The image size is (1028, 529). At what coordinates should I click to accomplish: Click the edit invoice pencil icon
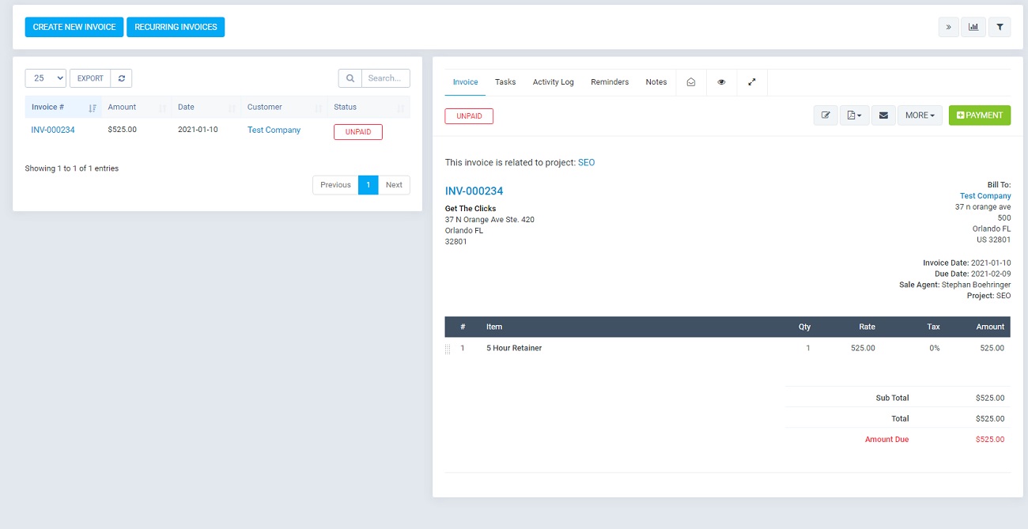click(x=826, y=115)
